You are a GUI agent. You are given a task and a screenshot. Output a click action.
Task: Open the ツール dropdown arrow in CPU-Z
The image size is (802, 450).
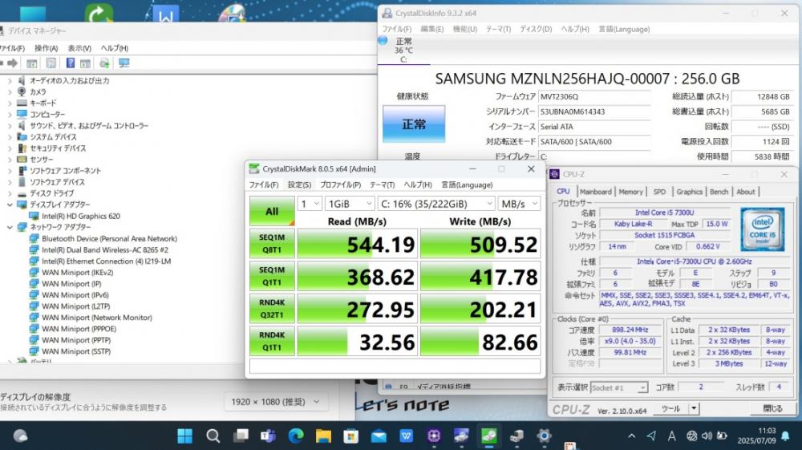tap(694, 408)
